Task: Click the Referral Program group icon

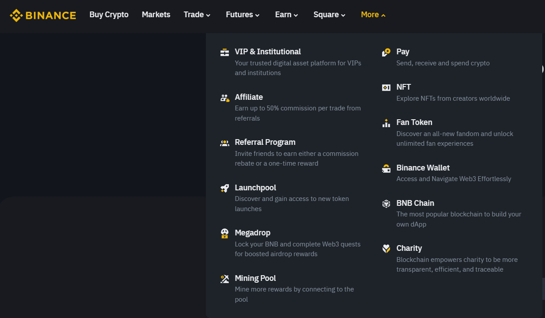Action: tap(224, 143)
